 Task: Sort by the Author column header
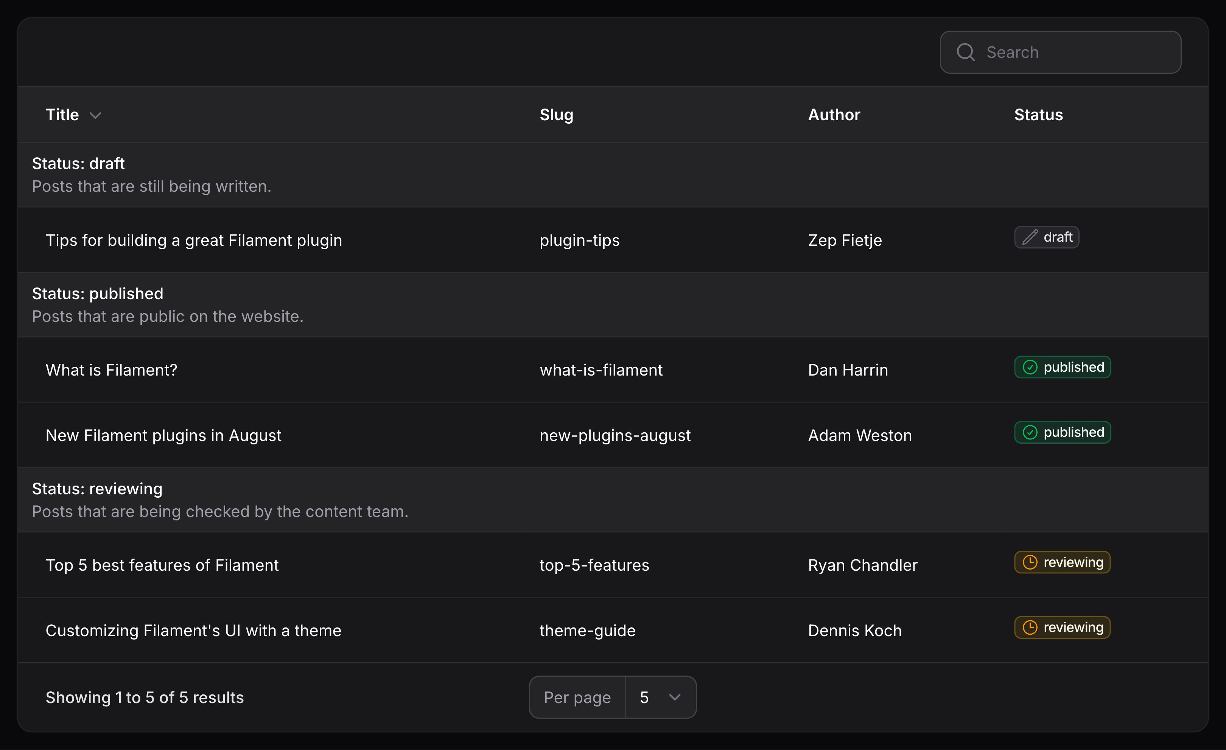(834, 115)
